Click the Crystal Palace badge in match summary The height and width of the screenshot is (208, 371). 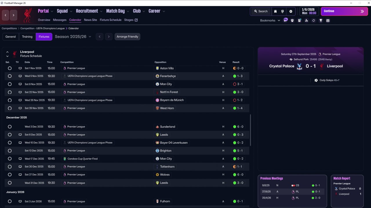click(299, 66)
